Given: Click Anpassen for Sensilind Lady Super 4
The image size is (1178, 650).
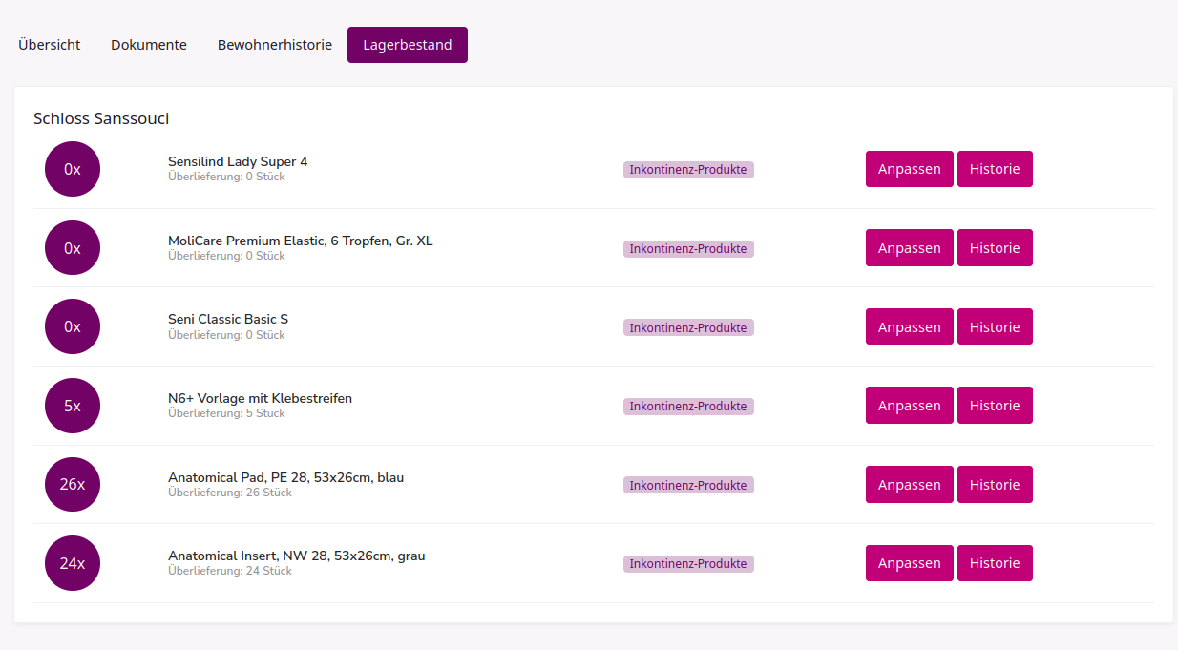Looking at the screenshot, I should (x=909, y=169).
